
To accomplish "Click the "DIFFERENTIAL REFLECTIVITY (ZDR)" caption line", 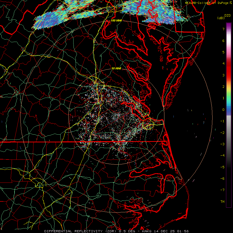I will pyautogui.click(x=116, y=231).
